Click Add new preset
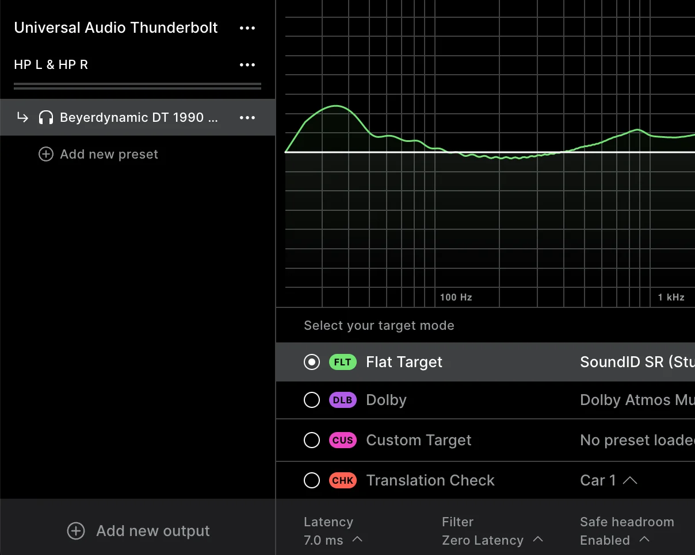This screenshot has width=695, height=555. (98, 154)
